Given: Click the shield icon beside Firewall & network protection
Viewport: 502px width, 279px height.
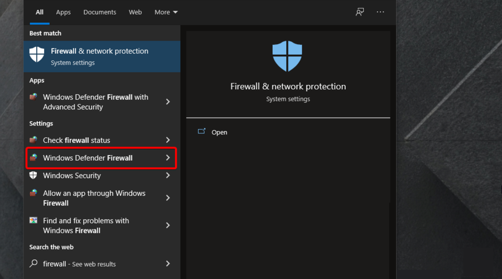Looking at the screenshot, I should (x=37, y=54).
